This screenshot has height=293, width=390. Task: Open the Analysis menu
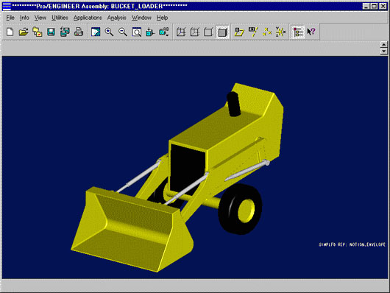point(117,18)
